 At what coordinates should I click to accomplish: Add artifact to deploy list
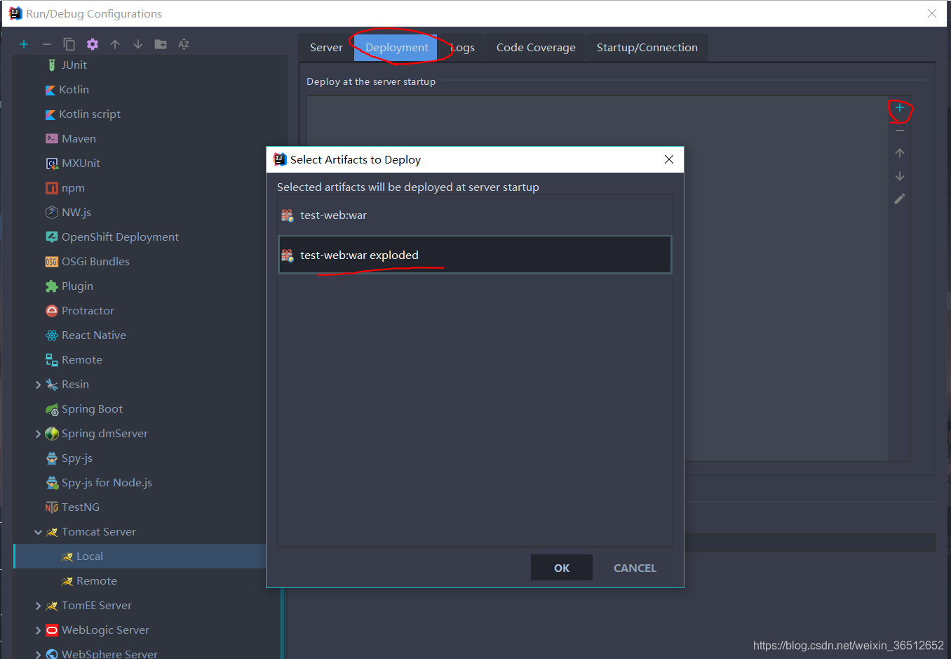900,108
